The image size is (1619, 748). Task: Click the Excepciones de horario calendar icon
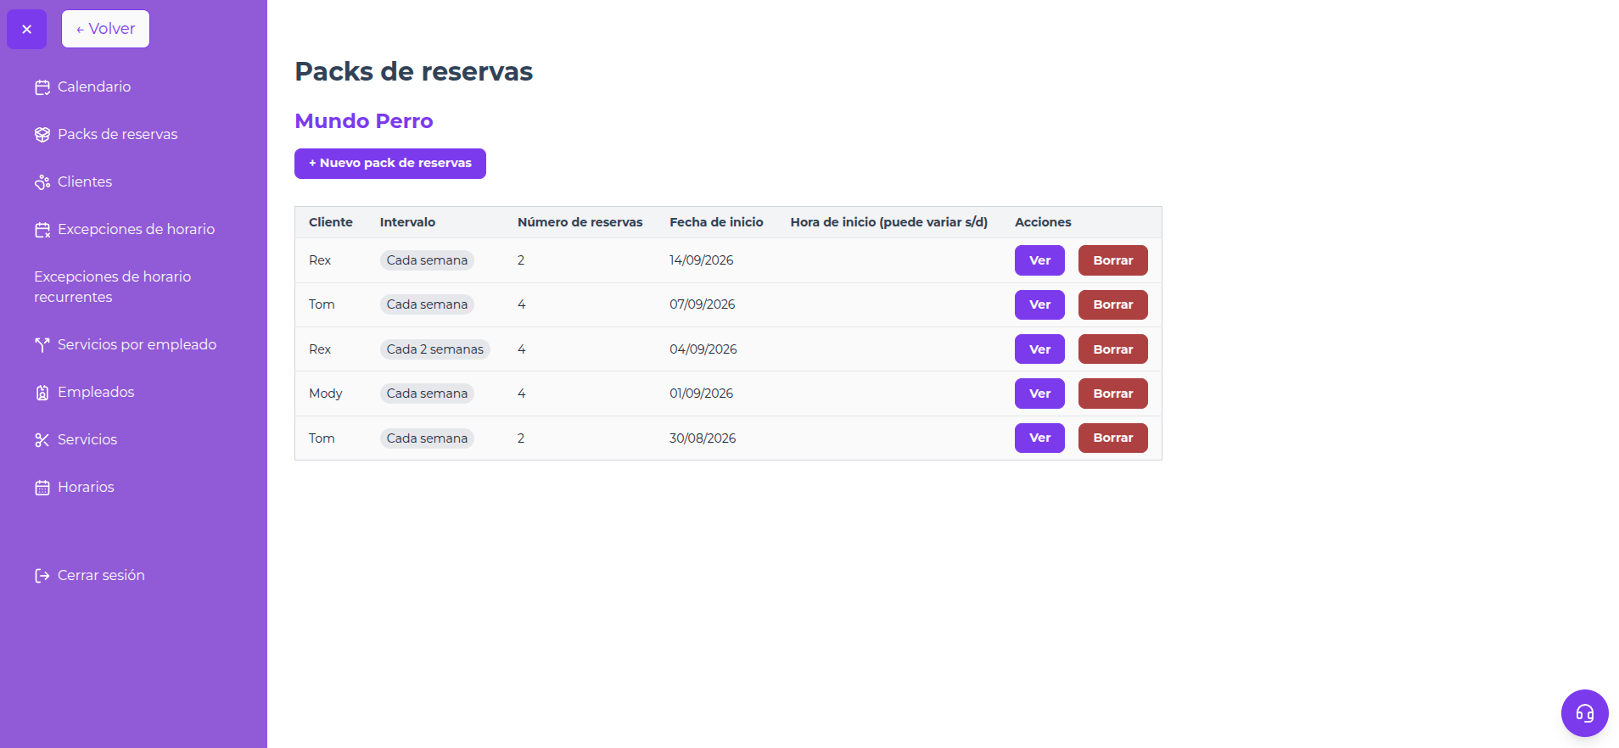tap(42, 230)
